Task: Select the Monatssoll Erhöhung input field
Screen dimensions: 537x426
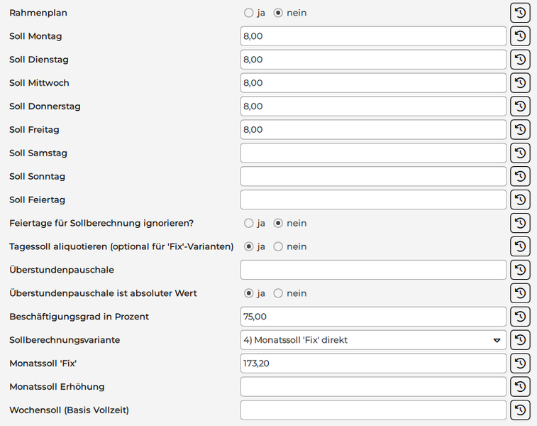Action: 373,387
